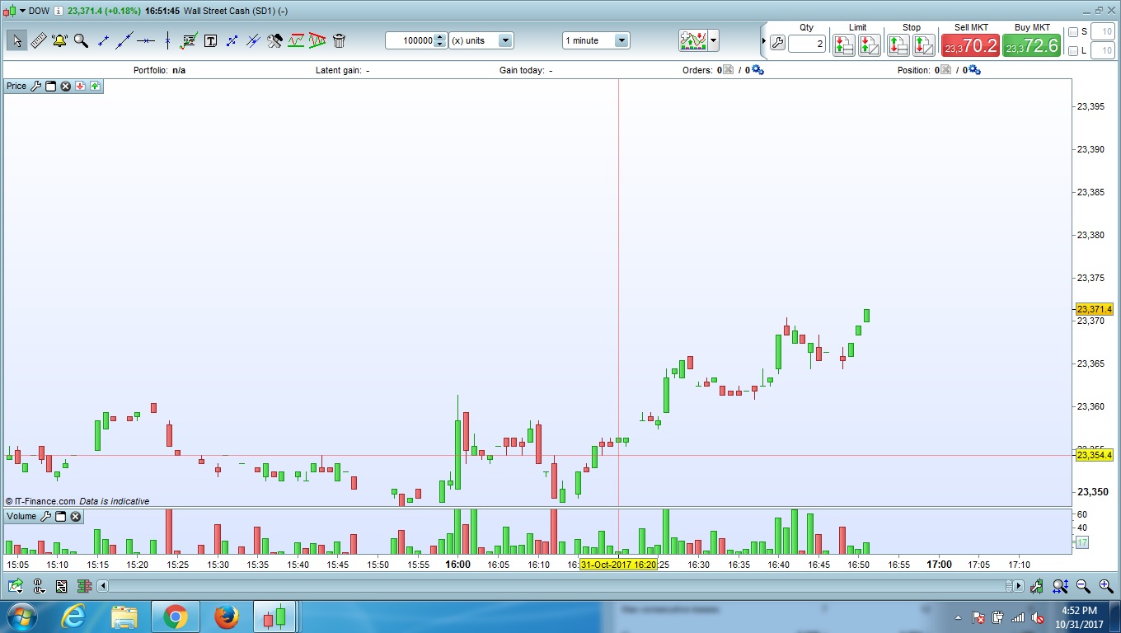This screenshot has height=633, width=1121.
Task: Click the fourth icon in the bottom-left chart toolbar
Action: click(84, 586)
